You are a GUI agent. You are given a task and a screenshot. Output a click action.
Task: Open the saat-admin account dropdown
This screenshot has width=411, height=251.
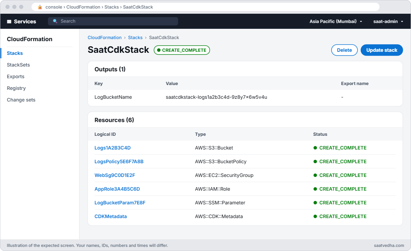pos(388,21)
